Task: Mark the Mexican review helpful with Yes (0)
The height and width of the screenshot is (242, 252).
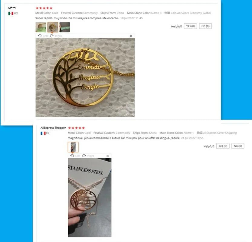Action: pos(191,26)
